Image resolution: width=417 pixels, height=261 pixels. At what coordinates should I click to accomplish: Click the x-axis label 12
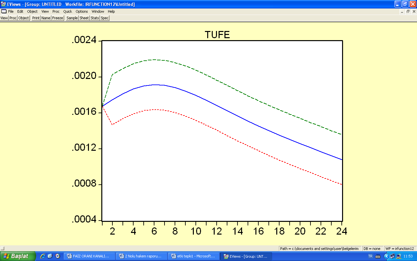[x=217, y=231]
